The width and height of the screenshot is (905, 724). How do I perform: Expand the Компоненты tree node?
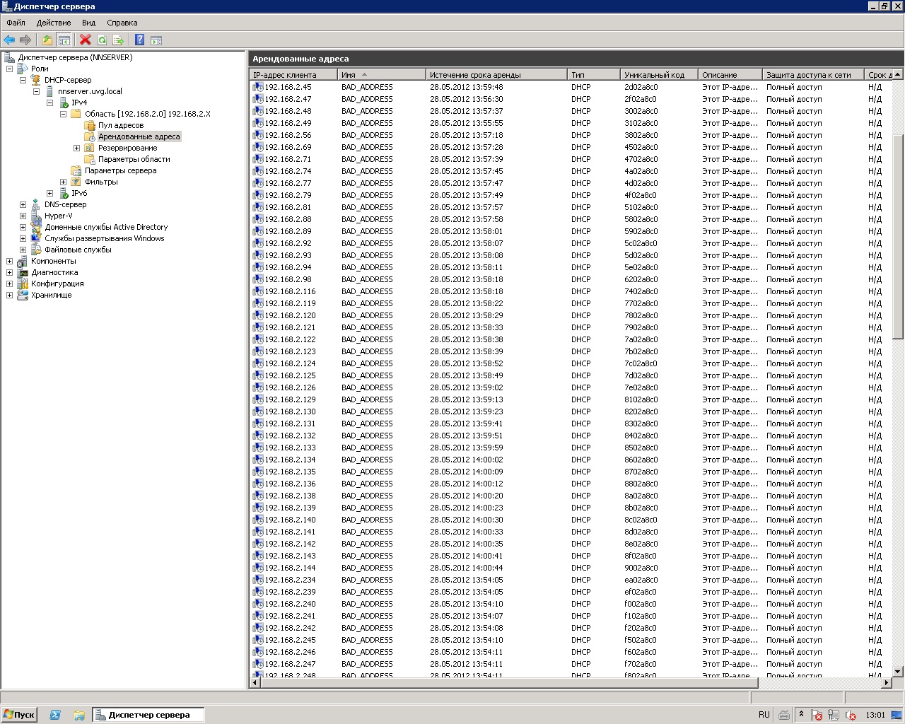click(9, 261)
